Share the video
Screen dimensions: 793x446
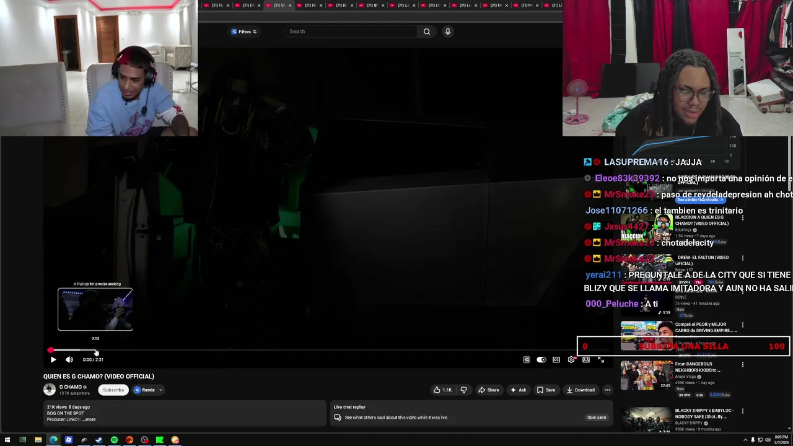488,390
